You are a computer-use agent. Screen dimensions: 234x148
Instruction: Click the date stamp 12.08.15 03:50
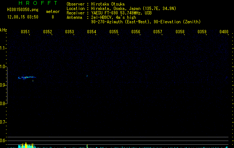tap(23, 17)
